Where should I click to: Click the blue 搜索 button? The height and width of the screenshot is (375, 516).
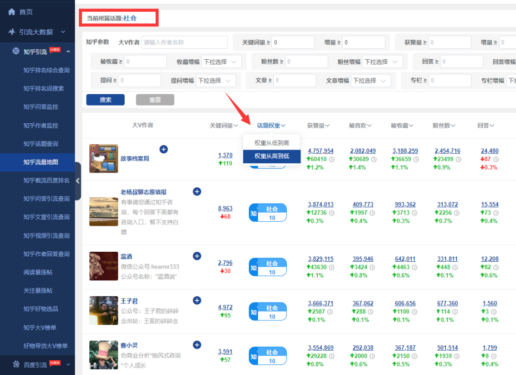pyautogui.click(x=105, y=100)
